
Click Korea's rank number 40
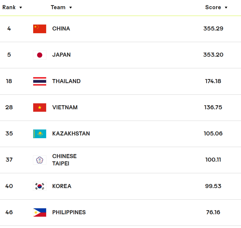coord(9,186)
